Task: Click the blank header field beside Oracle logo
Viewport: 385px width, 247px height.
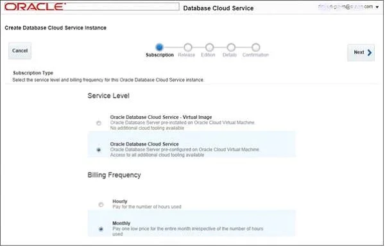Action: [x=123, y=6]
